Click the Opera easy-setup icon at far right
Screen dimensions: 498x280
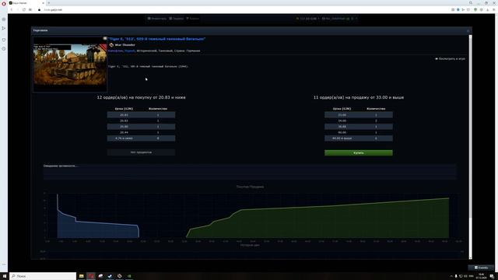493,10
